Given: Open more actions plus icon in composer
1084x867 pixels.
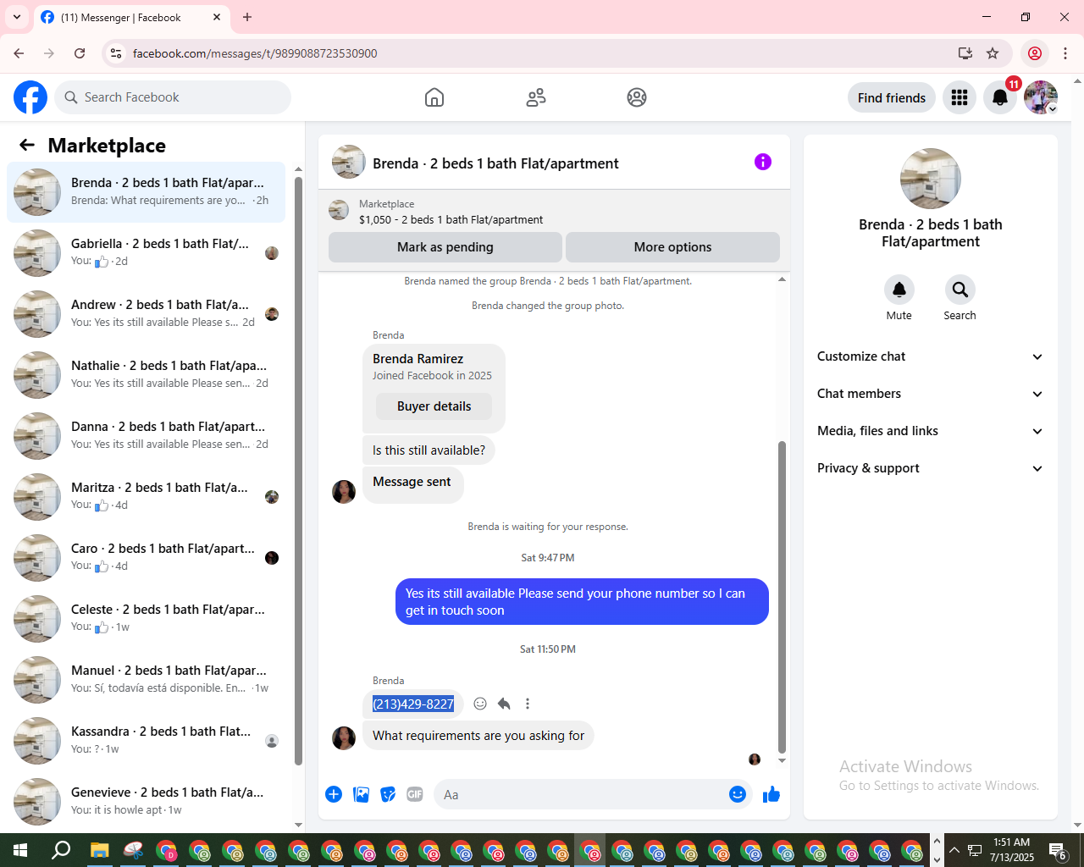Looking at the screenshot, I should [x=334, y=794].
